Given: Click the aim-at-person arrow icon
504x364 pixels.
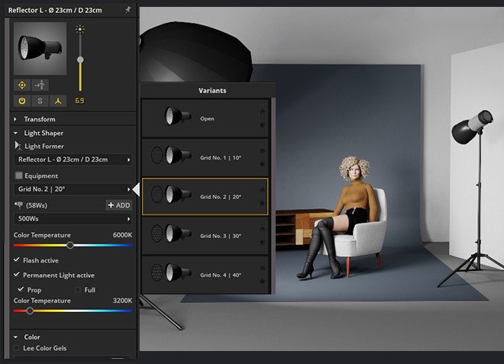Looking at the screenshot, I should [40, 85].
